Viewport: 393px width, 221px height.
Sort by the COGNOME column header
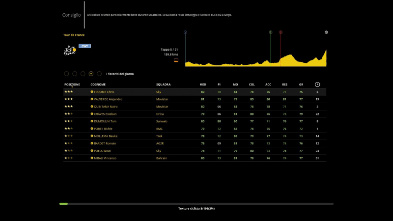click(98, 84)
